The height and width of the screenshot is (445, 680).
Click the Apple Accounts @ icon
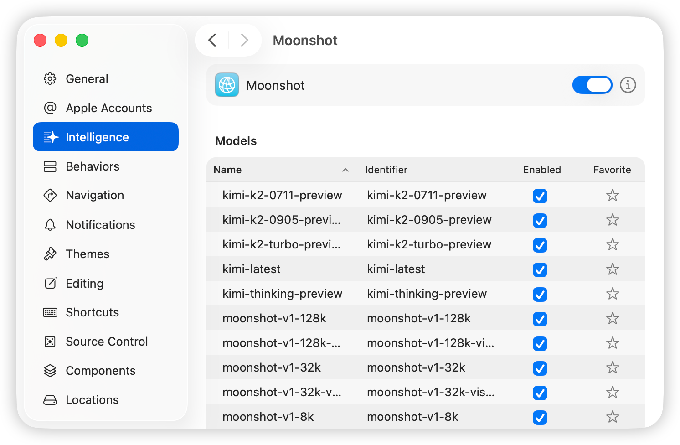(50, 108)
